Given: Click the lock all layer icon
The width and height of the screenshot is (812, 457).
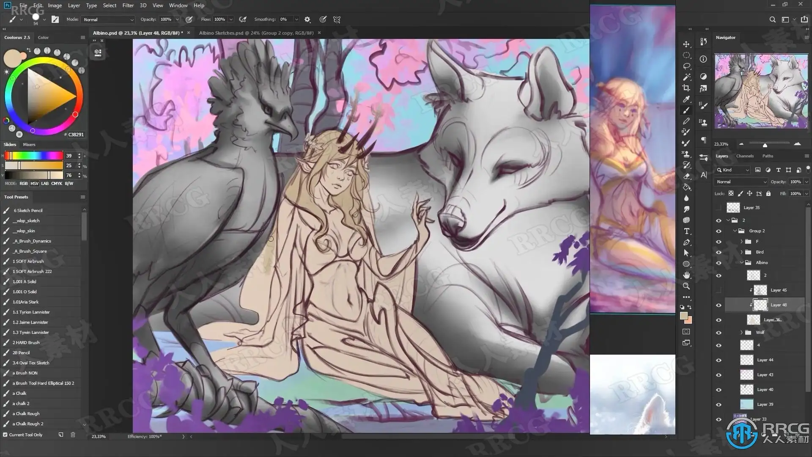Looking at the screenshot, I should (768, 193).
